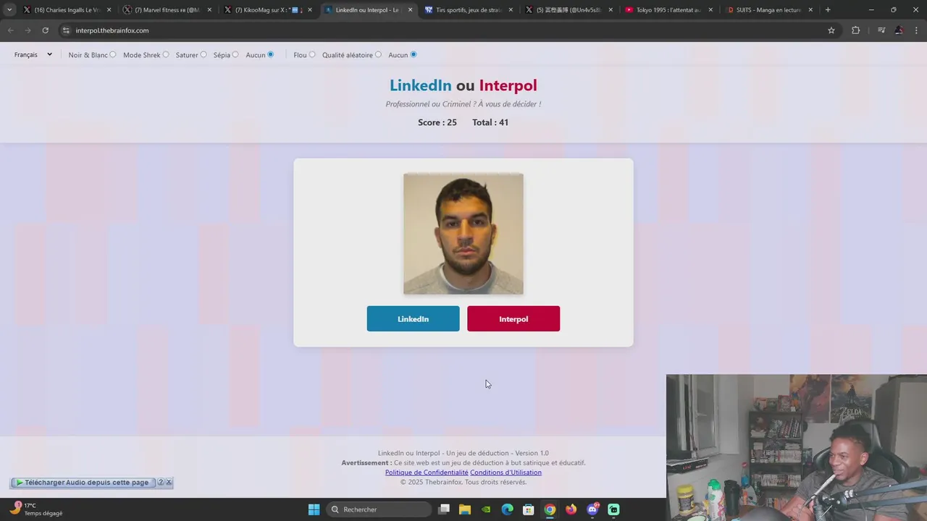927x521 pixels.
Task: Guess Interpol with the red button
Action: (x=513, y=319)
